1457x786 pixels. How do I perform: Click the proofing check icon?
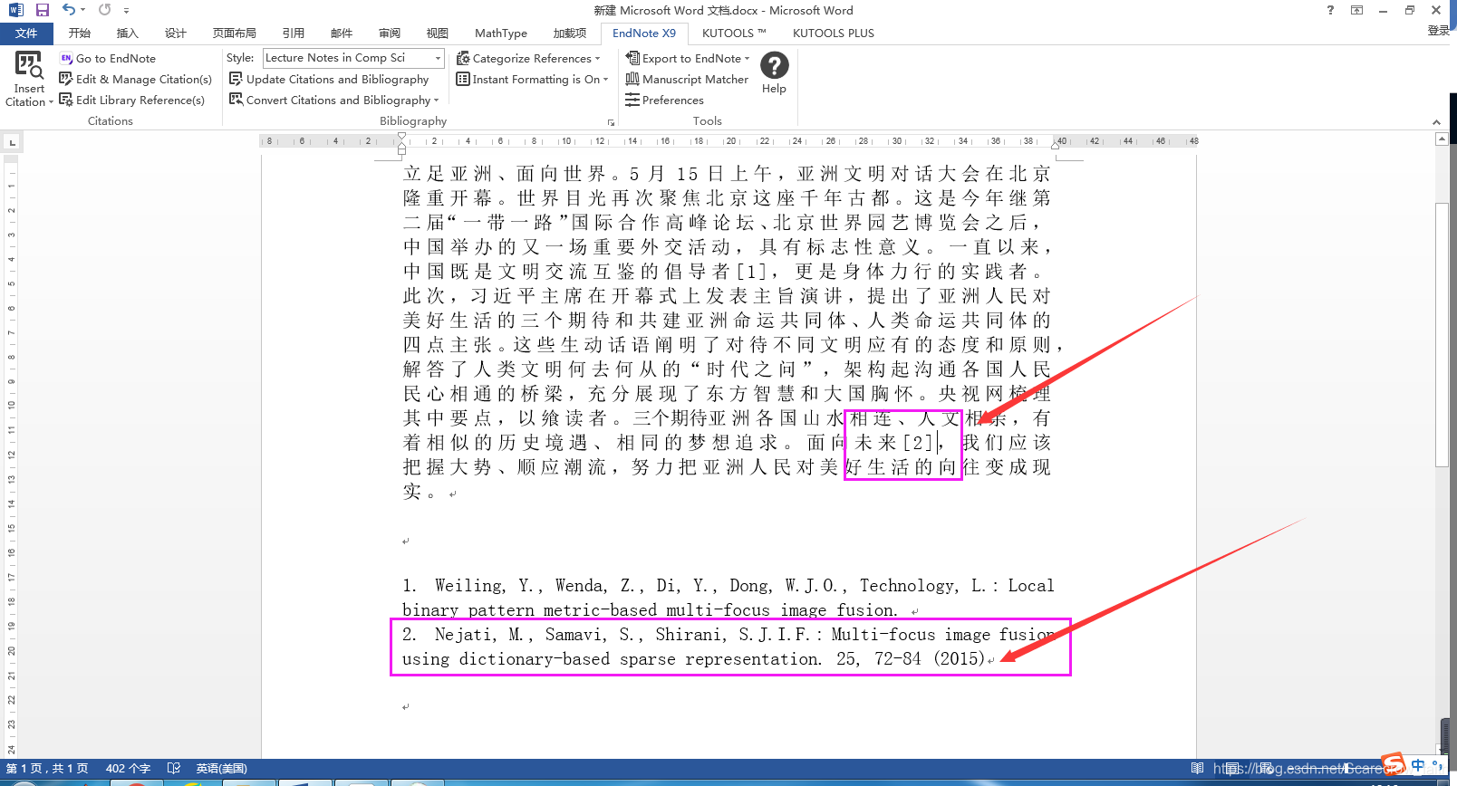point(174,768)
